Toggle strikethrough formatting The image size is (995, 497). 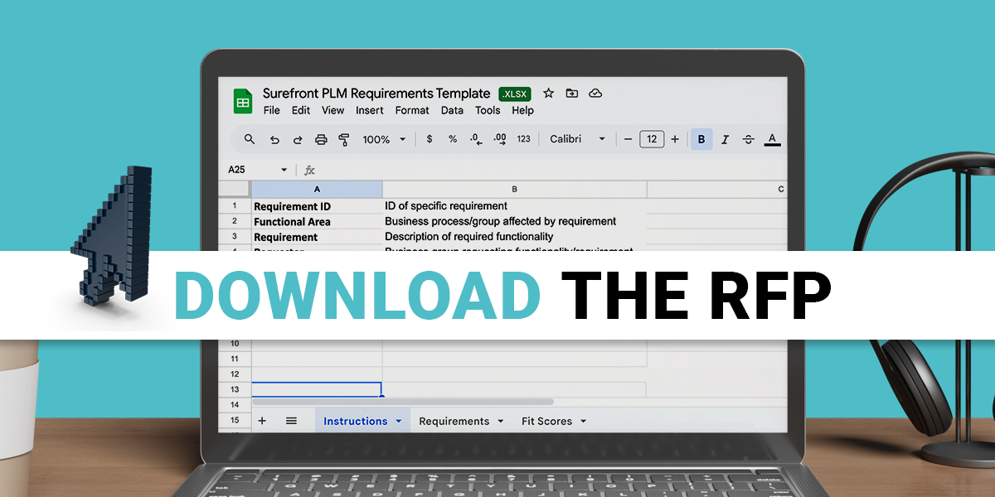748,139
